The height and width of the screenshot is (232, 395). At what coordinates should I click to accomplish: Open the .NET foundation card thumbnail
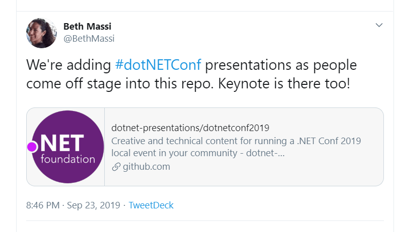tap(65, 147)
